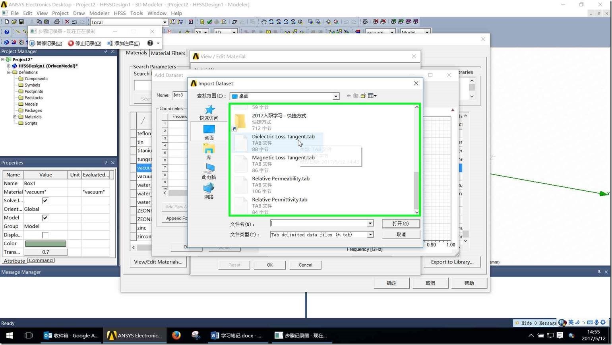Open the file type (文件类型) dropdown
Screen dimensions: 612x345
click(370, 235)
